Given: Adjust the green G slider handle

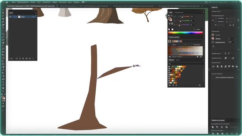Looking at the screenshot, I should pyautogui.click(x=180, y=21).
